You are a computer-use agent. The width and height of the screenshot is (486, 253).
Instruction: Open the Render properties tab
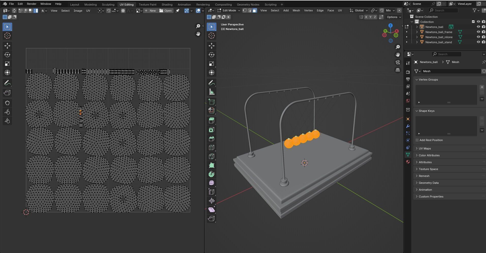408,72
